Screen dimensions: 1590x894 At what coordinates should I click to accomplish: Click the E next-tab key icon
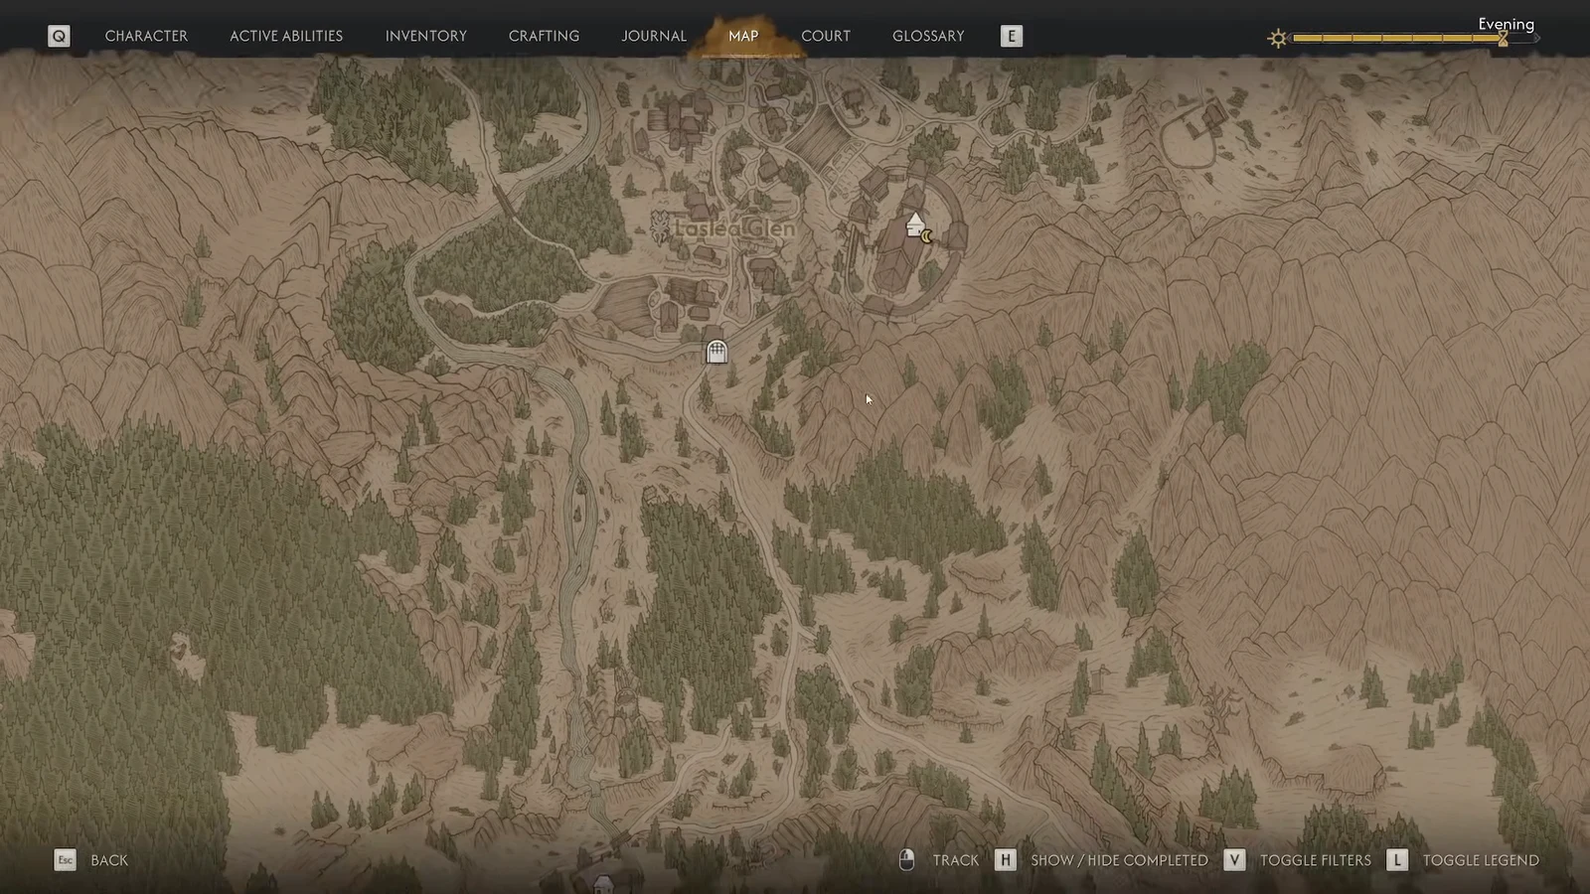click(x=1011, y=36)
